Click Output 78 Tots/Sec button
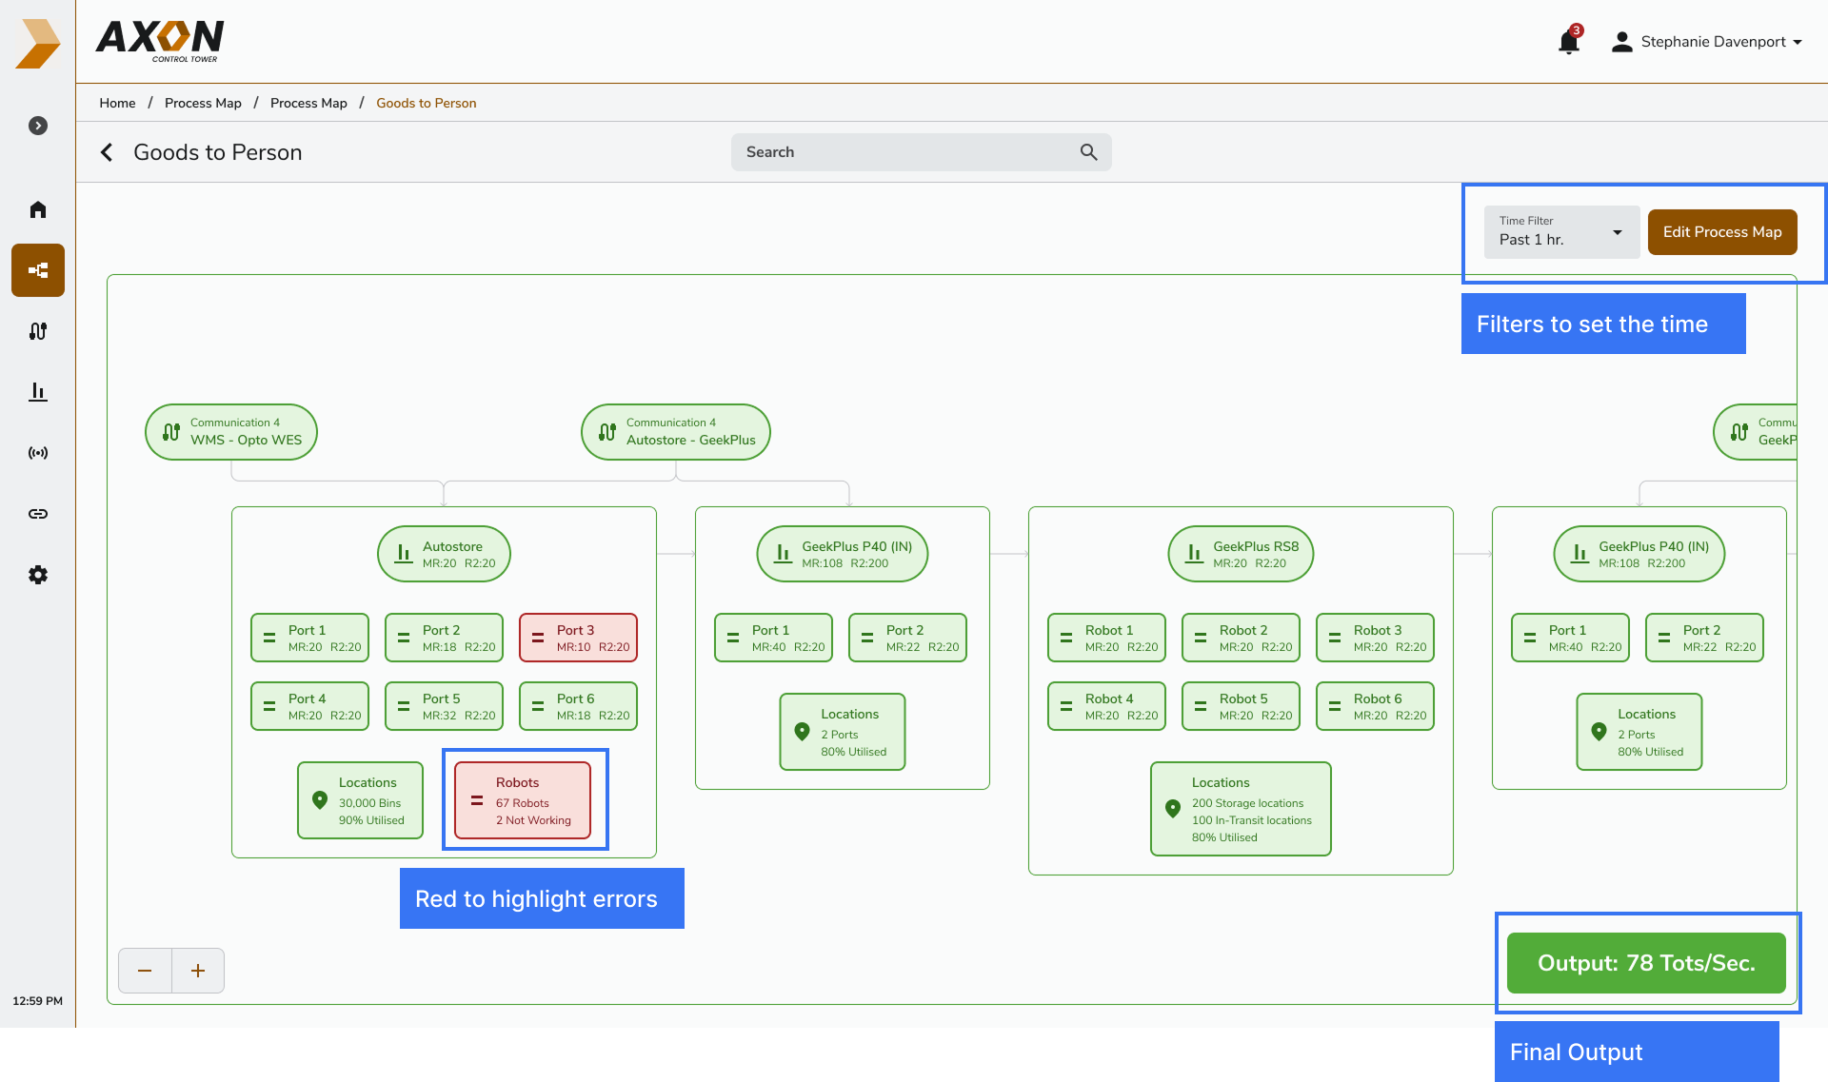 [x=1646, y=963]
